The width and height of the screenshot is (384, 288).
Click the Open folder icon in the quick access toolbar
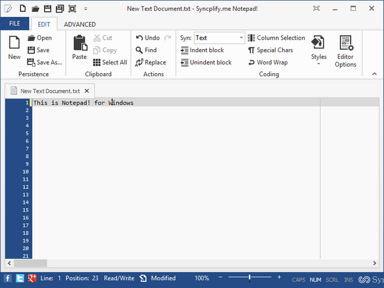(35, 9)
